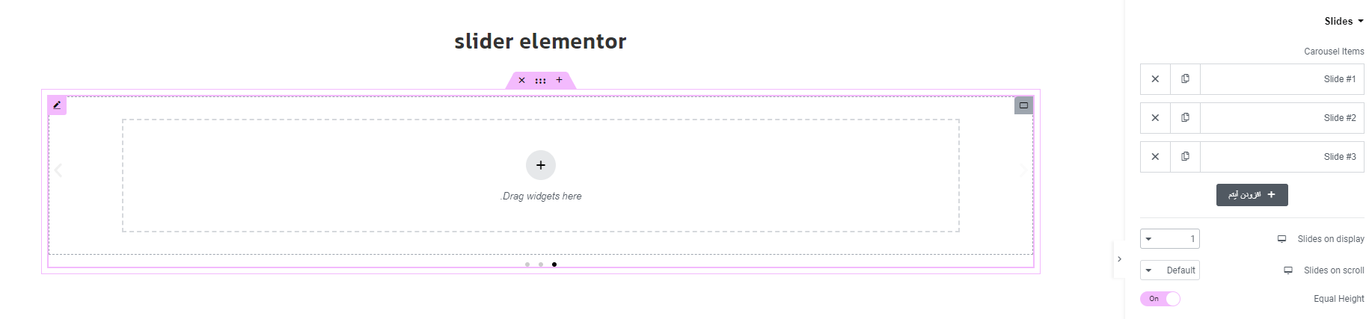
Task: Remove Slide #1 from carousel items
Action: (1155, 79)
